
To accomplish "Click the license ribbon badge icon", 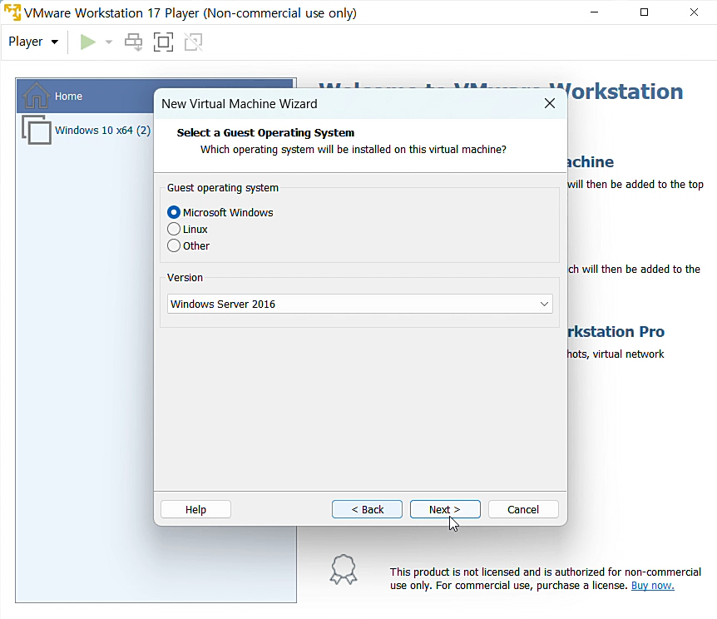I will click(x=344, y=569).
